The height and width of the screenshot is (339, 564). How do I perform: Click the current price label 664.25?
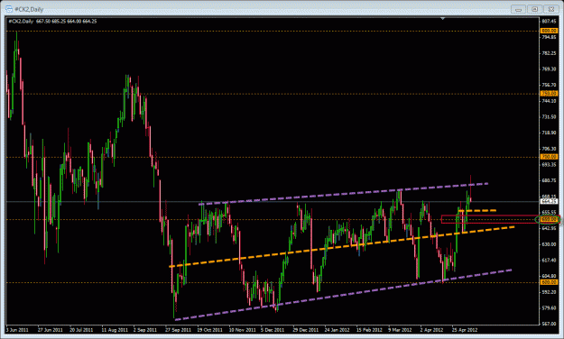[x=549, y=201]
